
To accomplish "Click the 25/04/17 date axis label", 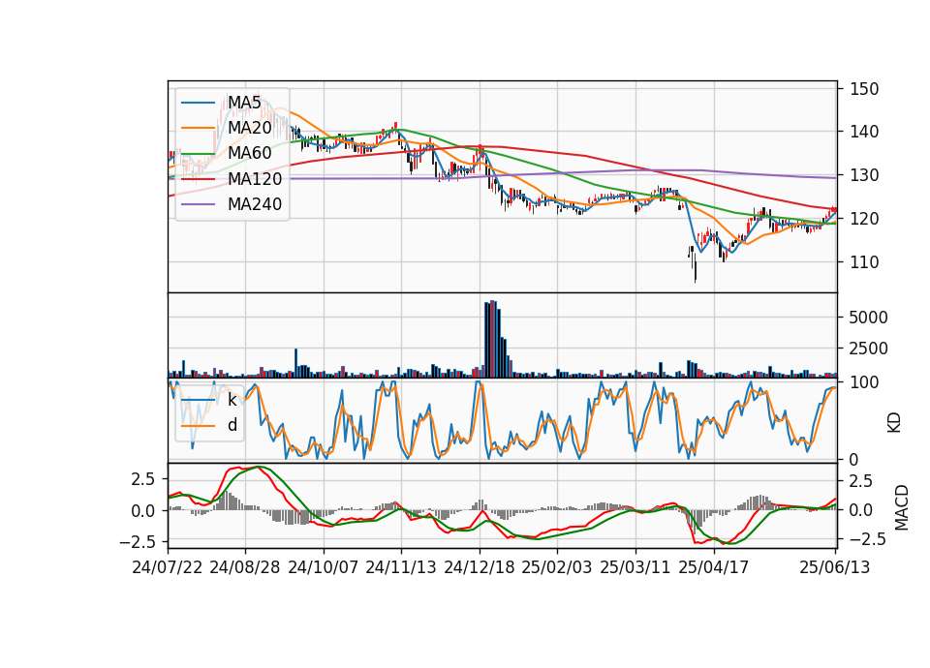I will pyautogui.click(x=714, y=567).
